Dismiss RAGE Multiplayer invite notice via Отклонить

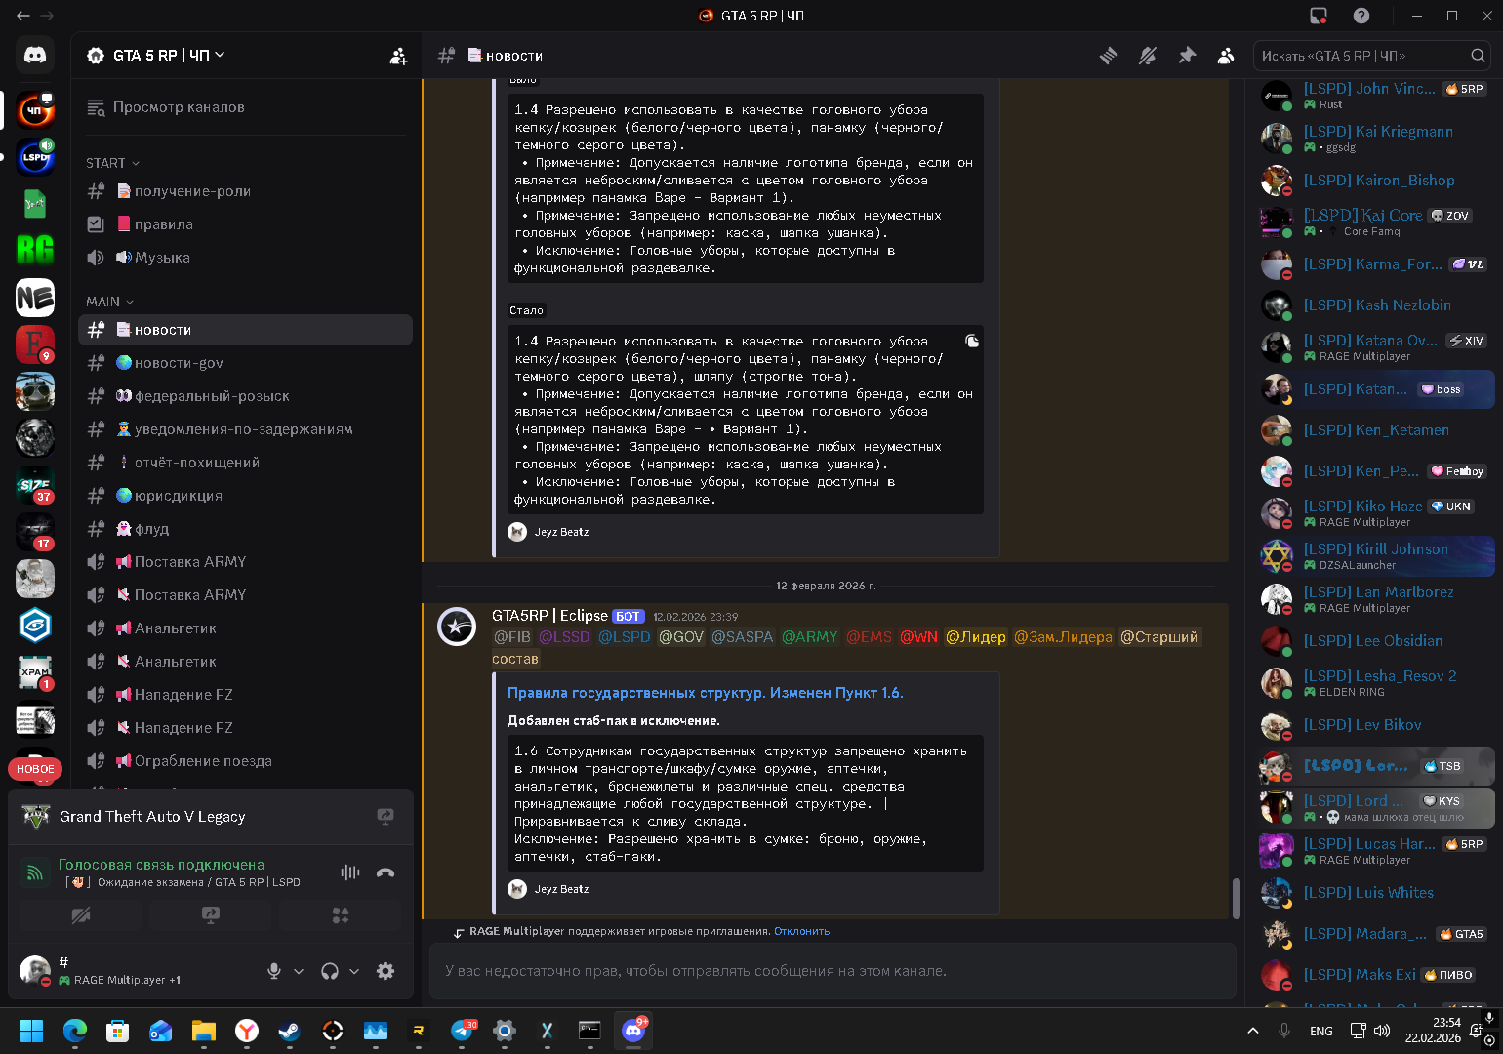(801, 931)
